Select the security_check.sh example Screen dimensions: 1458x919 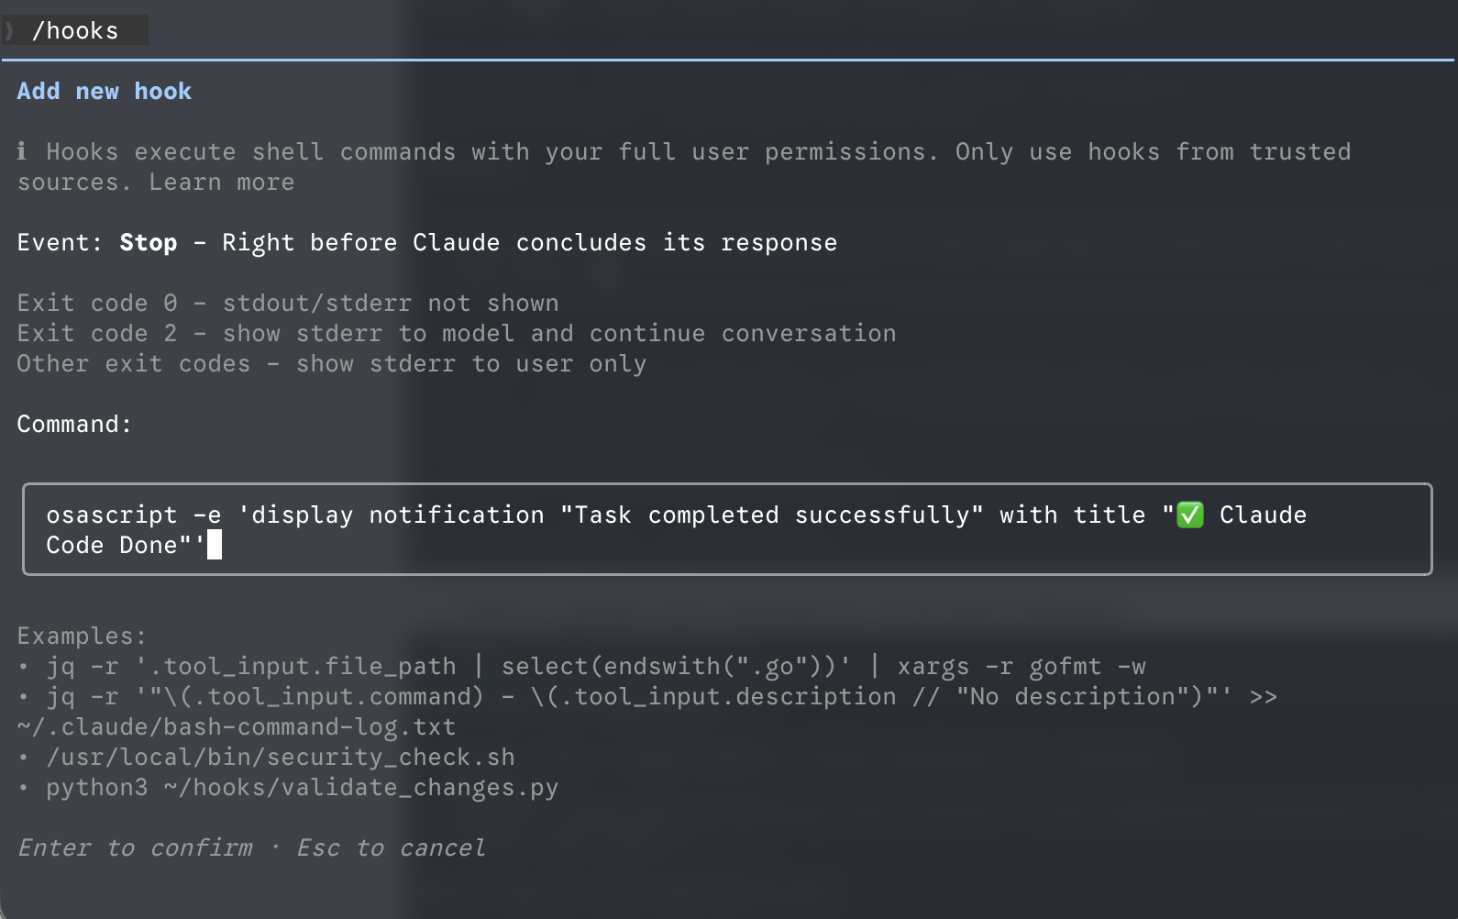click(x=280, y=758)
